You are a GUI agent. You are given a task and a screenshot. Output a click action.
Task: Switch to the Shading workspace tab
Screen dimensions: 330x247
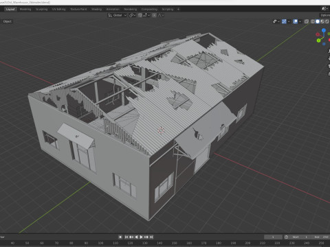[96, 9]
